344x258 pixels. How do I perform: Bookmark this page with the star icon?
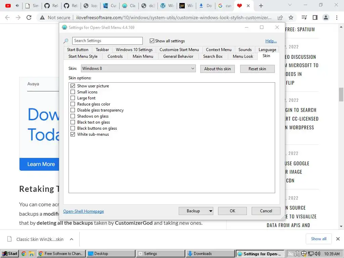click(x=291, y=17)
